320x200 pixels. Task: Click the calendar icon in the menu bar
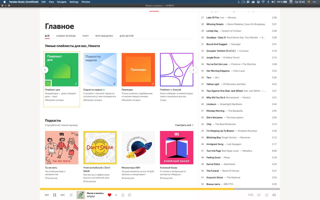click(291, 2)
